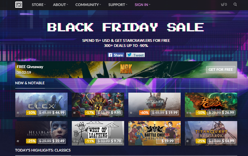Select the Hellblade Senua's Sacrifice tile
This screenshot has height=156, width=248.
click(x=42, y=133)
